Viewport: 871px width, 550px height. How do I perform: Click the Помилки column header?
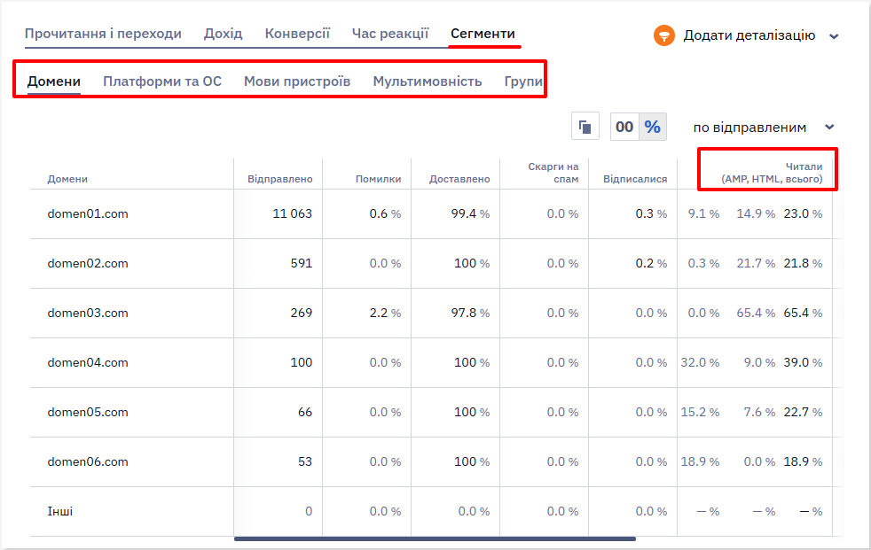[378, 179]
